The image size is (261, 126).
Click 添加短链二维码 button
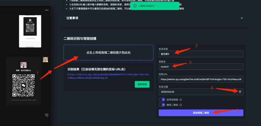pyautogui.click(x=201, y=113)
